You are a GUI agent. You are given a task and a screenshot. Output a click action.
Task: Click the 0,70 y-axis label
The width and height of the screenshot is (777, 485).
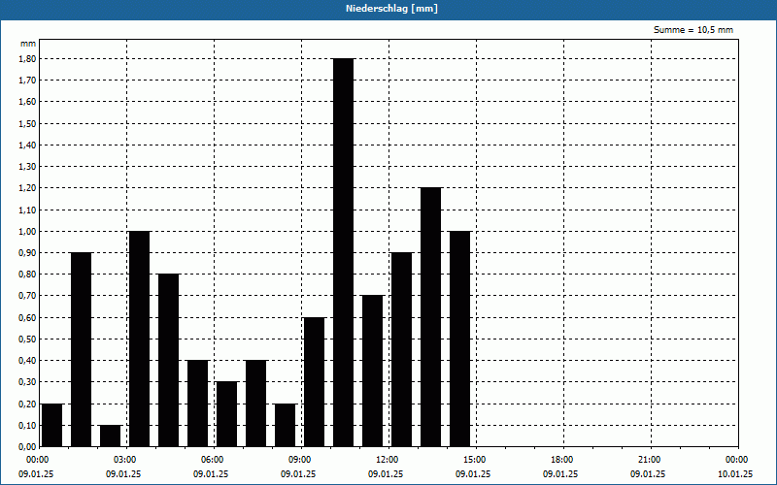tap(27, 296)
